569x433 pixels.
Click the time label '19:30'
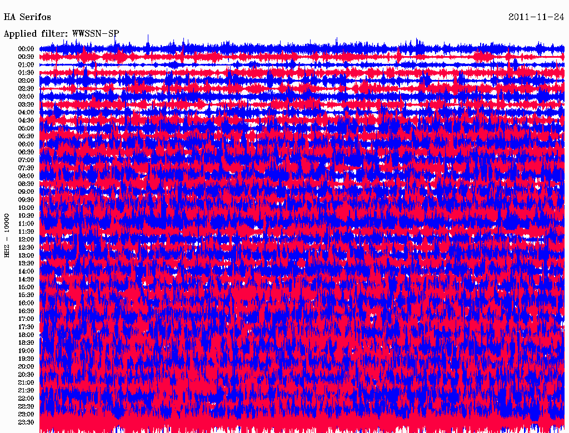click(x=26, y=359)
